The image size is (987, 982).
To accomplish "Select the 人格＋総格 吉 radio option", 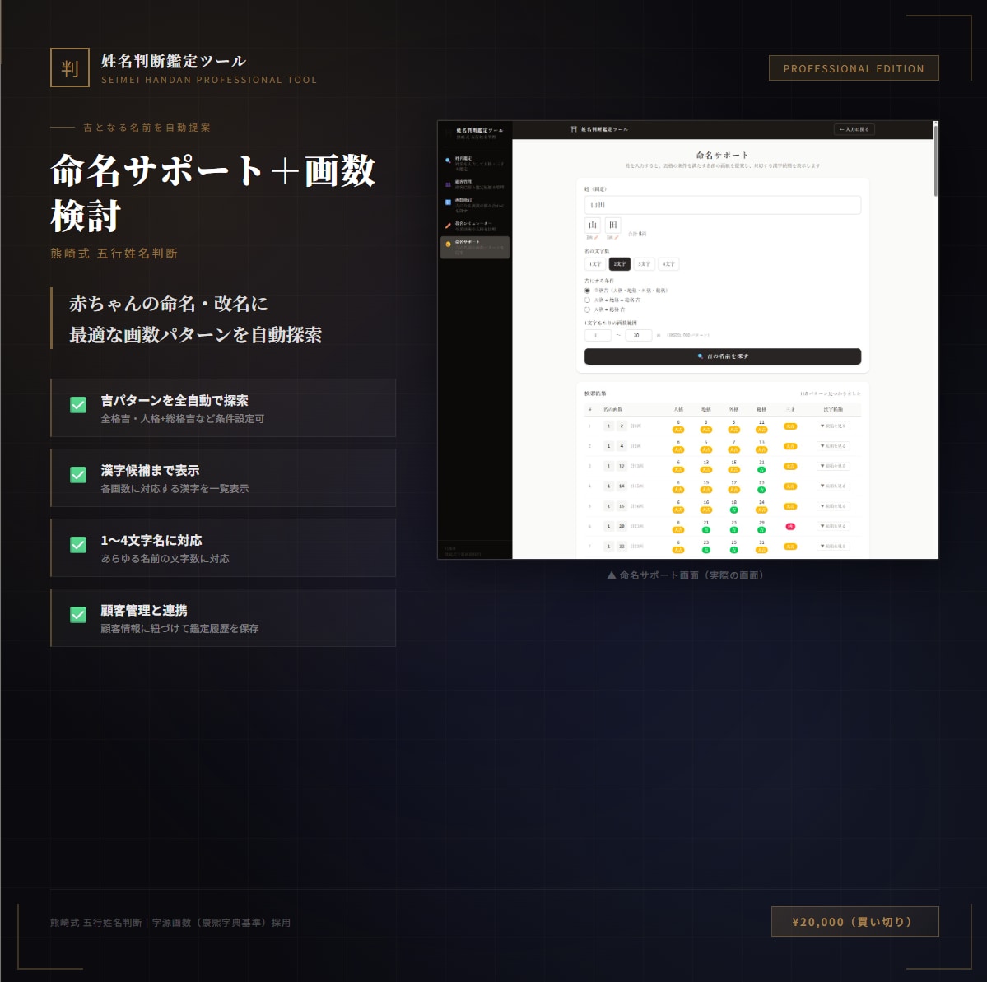I will pos(587,309).
